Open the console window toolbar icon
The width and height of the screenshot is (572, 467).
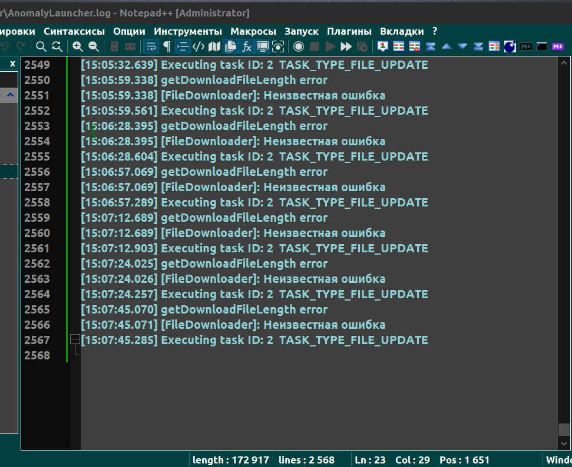[x=542, y=46]
